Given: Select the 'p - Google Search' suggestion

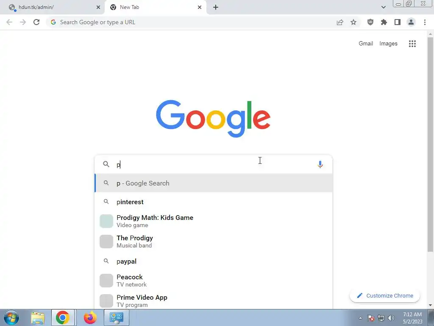Looking at the screenshot, I should pyautogui.click(x=214, y=183).
